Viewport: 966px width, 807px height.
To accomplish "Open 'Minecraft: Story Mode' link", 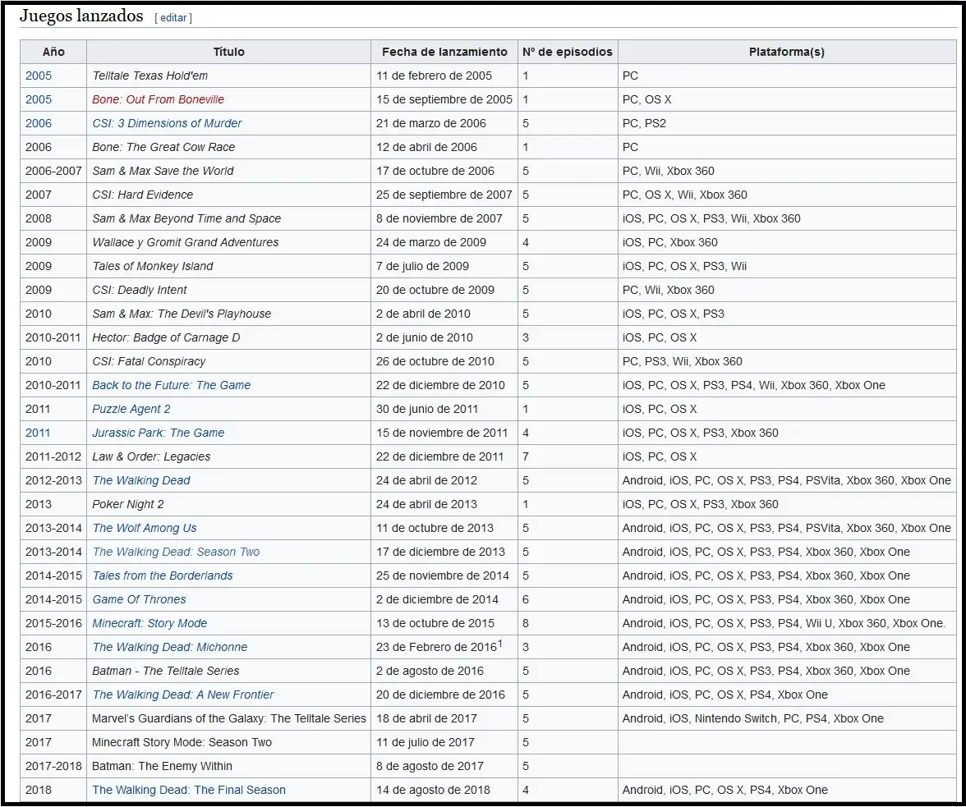I will [x=149, y=624].
